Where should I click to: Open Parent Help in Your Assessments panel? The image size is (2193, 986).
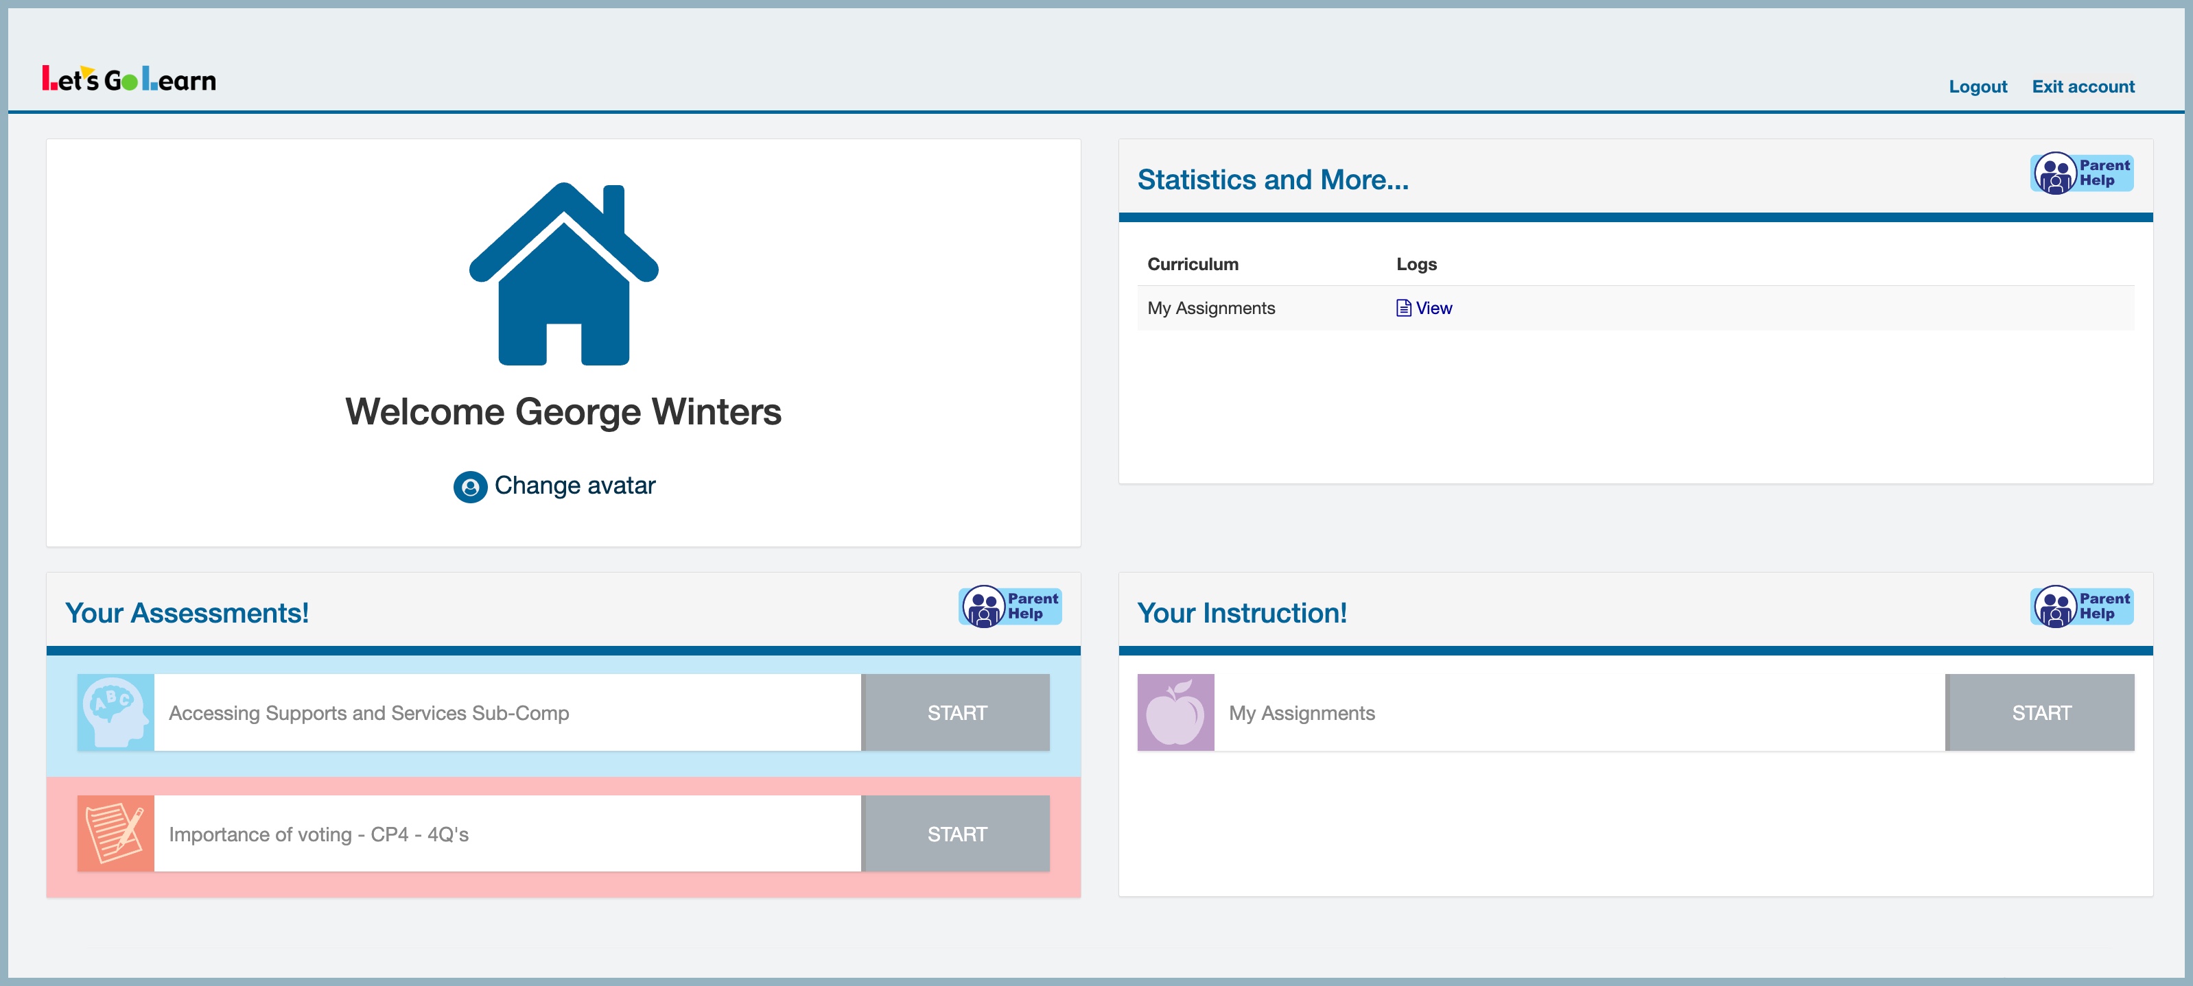[1009, 607]
